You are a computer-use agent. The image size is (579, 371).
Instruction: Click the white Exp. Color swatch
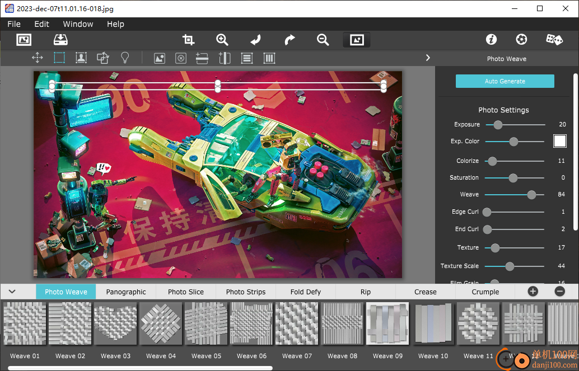pyautogui.click(x=560, y=141)
